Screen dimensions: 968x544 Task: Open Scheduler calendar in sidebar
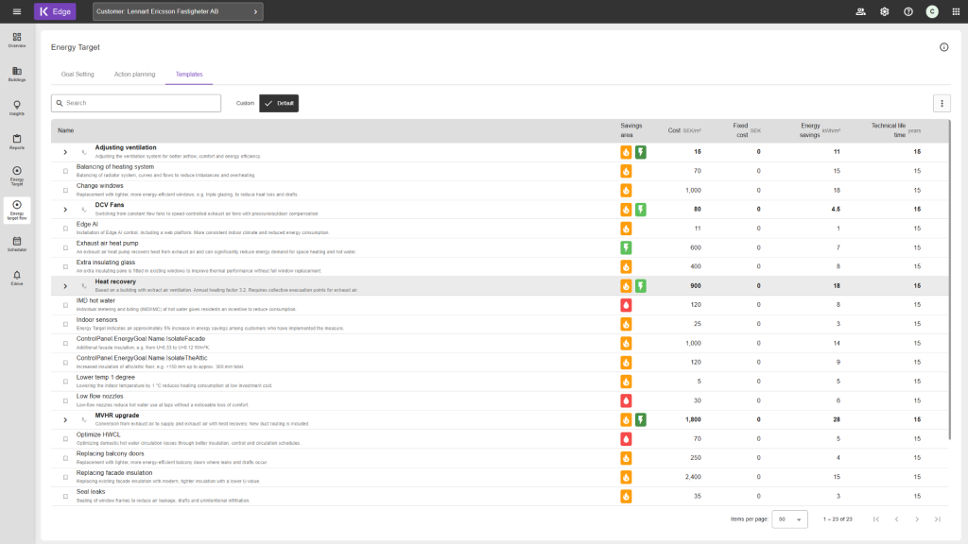pos(17,245)
